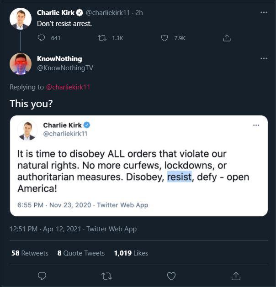This screenshot has height=287, width=276.
Task: Reply to Charlie Kirk's top tweet
Action: [42, 38]
